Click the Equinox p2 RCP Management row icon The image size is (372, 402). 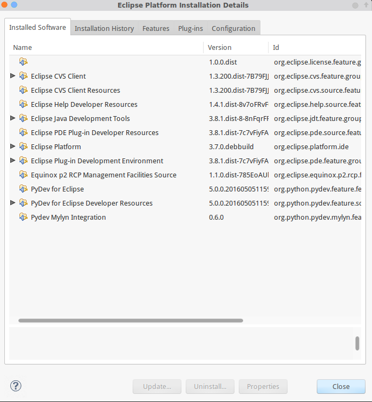[x=23, y=175]
